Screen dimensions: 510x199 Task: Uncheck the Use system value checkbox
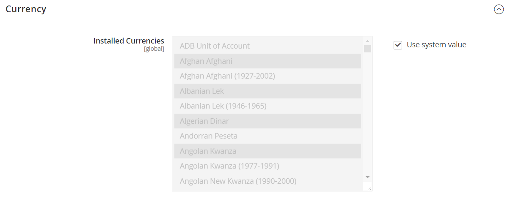(x=398, y=45)
